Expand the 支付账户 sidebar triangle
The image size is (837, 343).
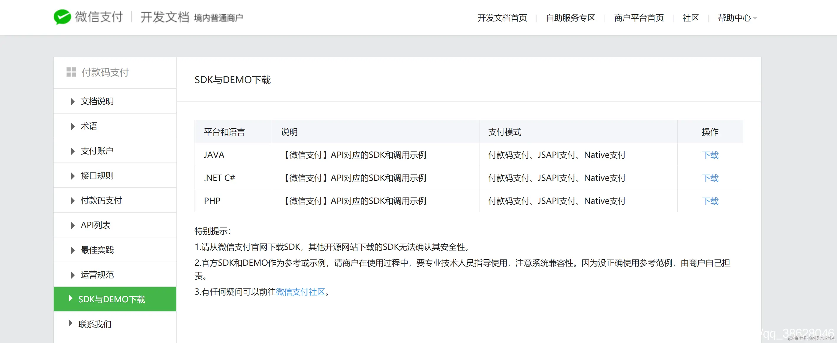[73, 151]
